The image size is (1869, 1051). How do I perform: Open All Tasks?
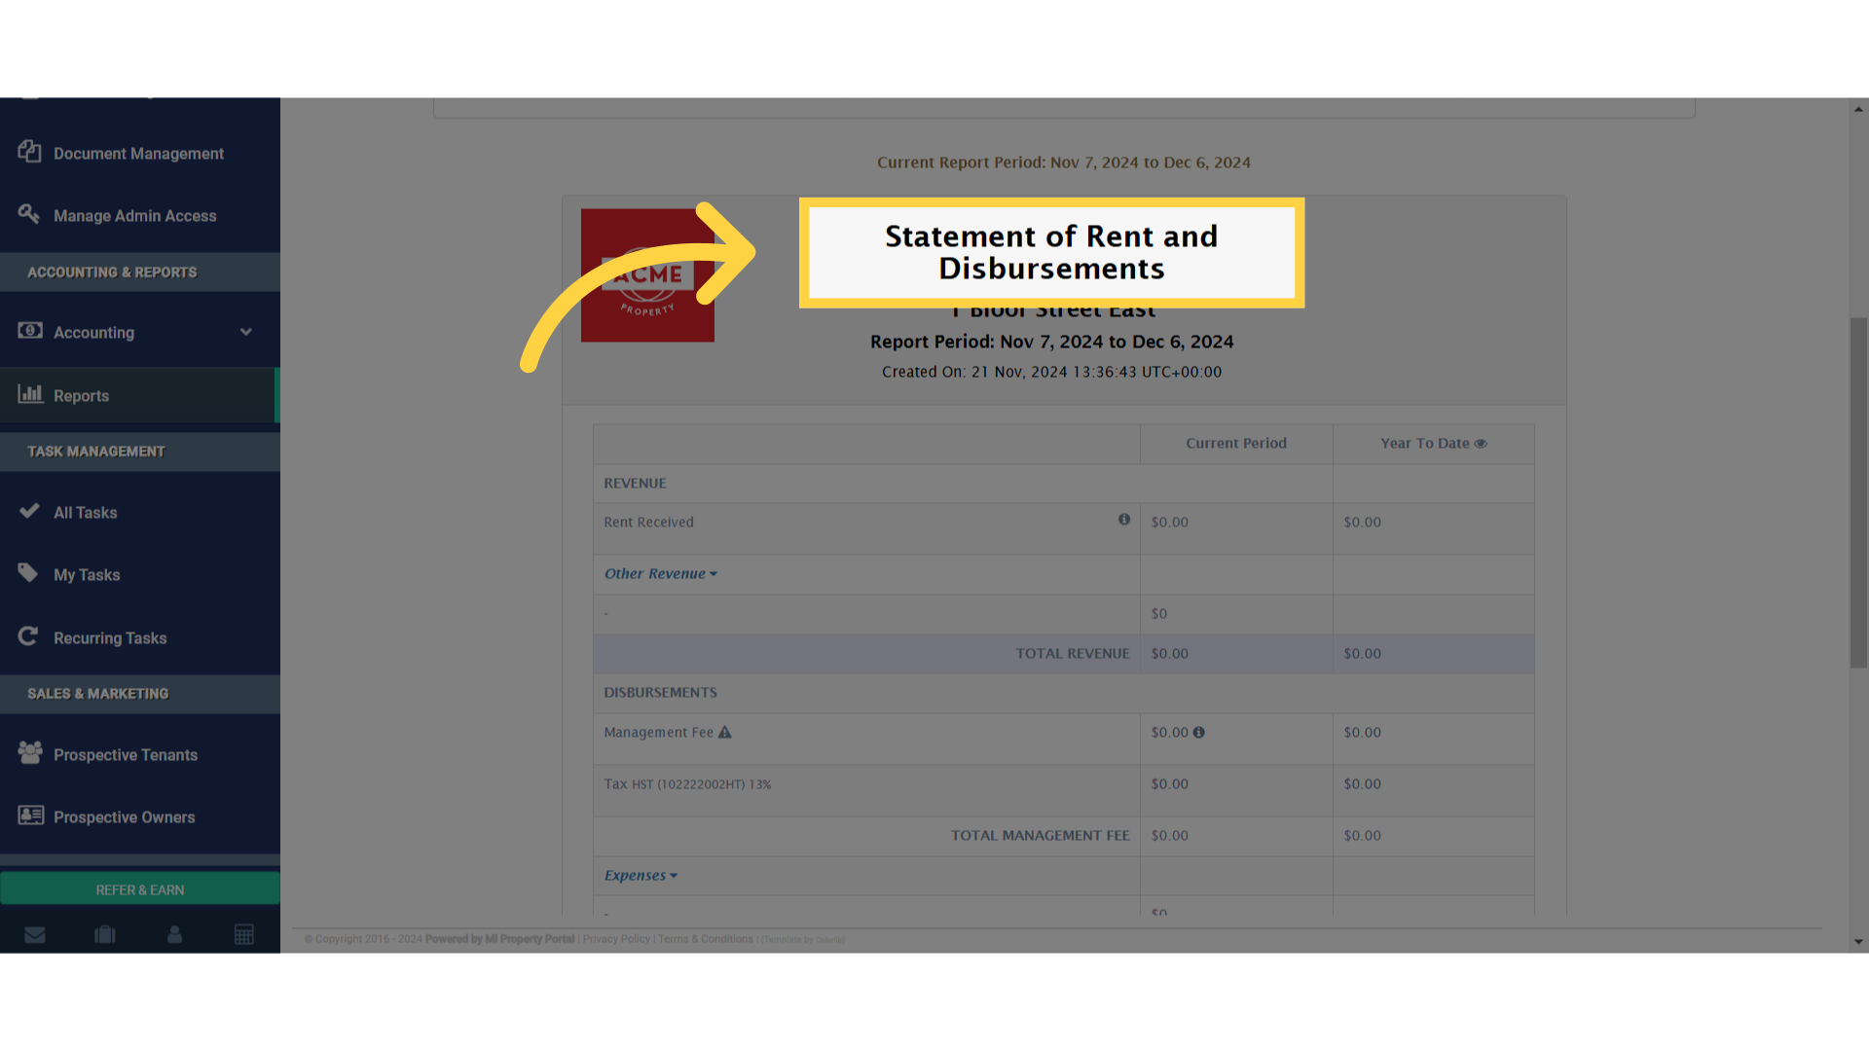[x=138, y=513]
